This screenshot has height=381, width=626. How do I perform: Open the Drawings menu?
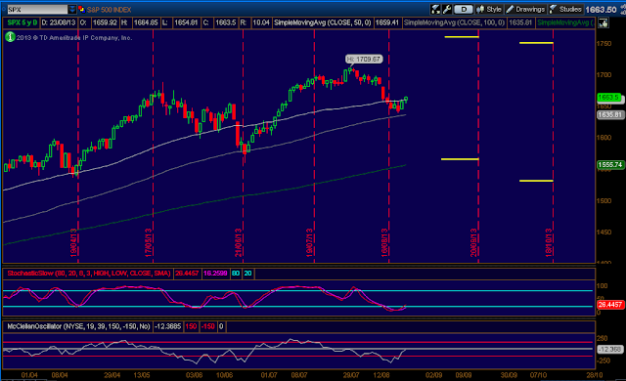pos(525,9)
